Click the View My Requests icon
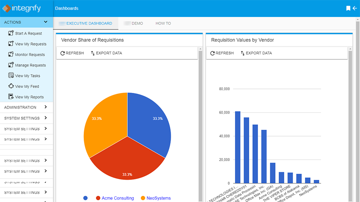Screen dimensions: 360x202 pyautogui.click(x=11, y=44)
